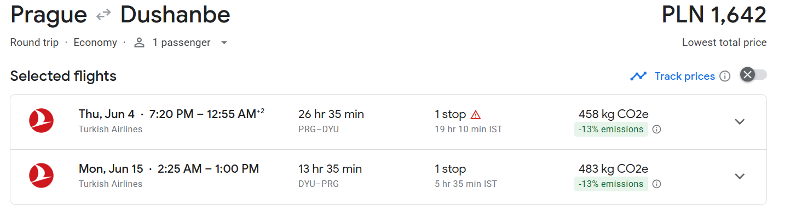This screenshot has width=802, height=217.
Task: Click the PLN 1,642 lowest total price
Action: pos(714,15)
